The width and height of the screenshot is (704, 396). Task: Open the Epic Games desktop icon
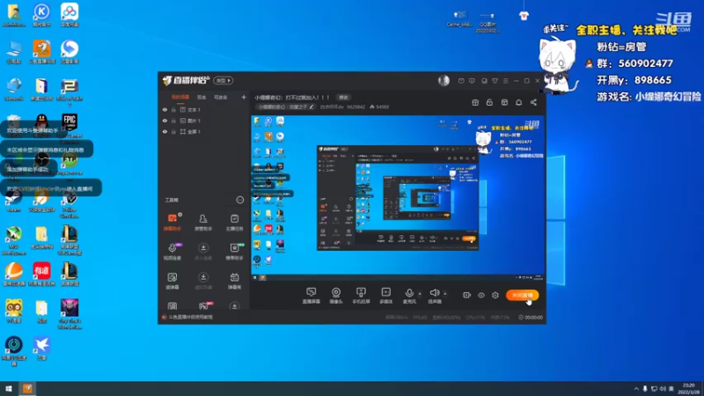coord(70,125)
